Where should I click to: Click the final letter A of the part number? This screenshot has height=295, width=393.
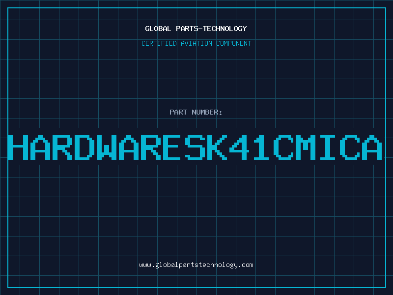tap(372, 147)
